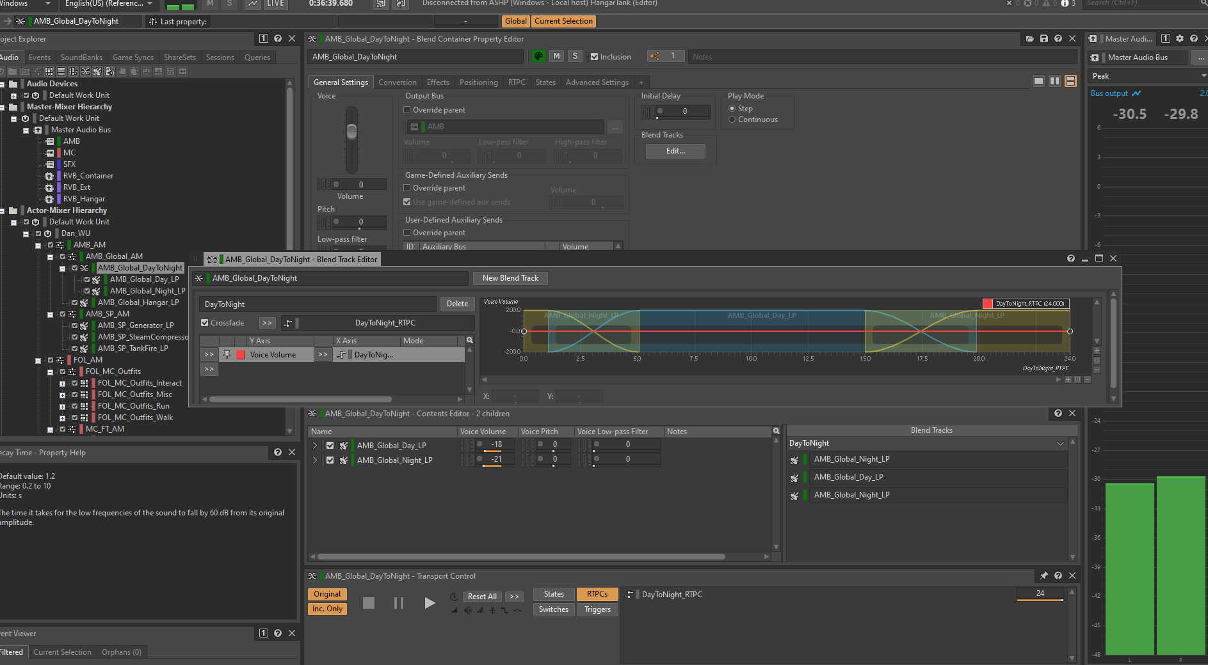Open Master Audio meter settings gear
The image size is (1208, 665).
(x=1179, y=39)
